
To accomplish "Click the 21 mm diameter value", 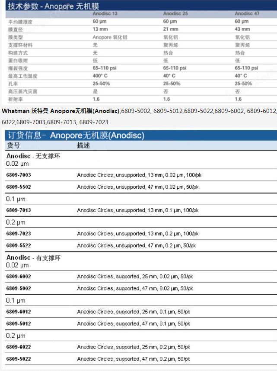I will (x=171, y=29).
